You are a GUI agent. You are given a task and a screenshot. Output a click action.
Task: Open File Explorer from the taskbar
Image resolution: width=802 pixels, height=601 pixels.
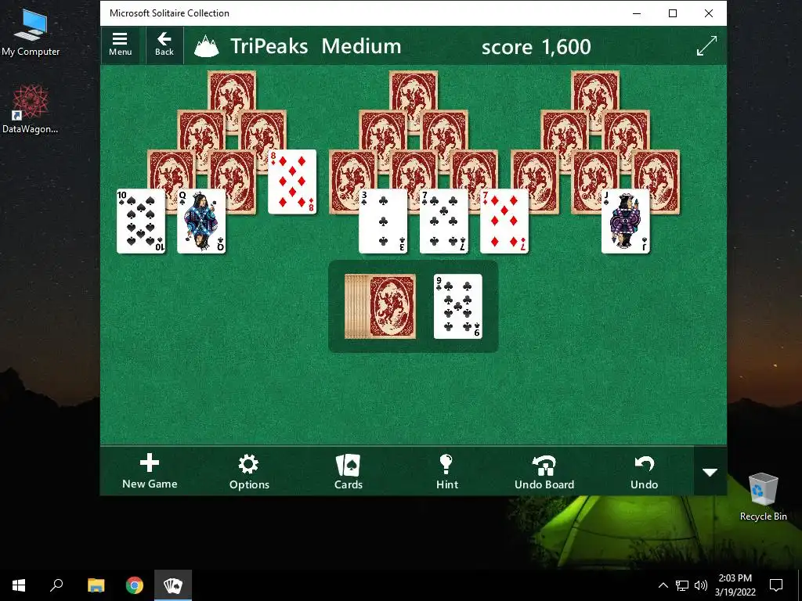[x=96, y=585]
